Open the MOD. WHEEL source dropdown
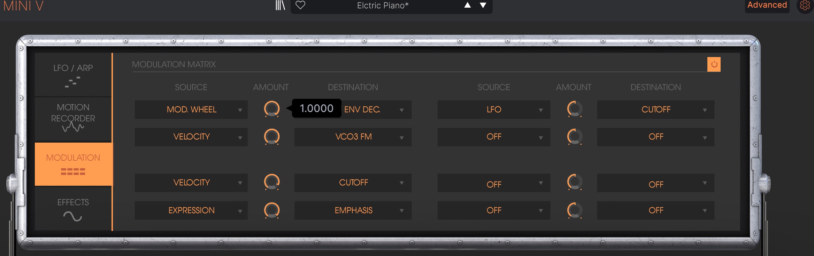 click(x=191, y=110)
